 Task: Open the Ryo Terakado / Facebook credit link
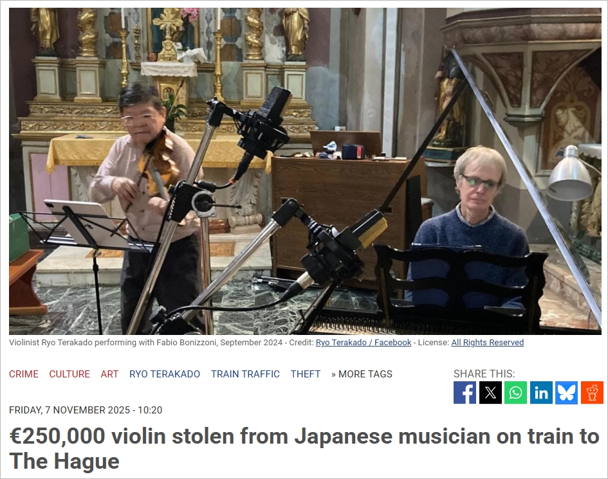click(x=364, y=343)
